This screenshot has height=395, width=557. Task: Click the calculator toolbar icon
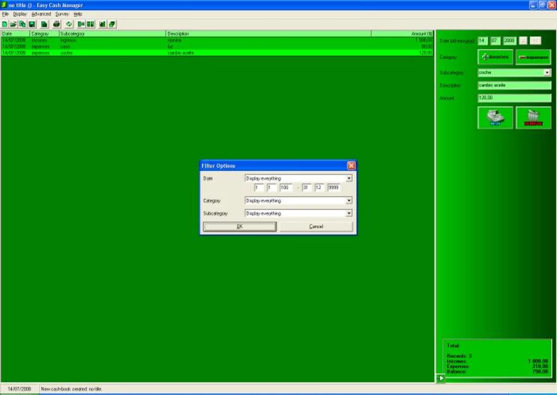(x=112, y=24)
